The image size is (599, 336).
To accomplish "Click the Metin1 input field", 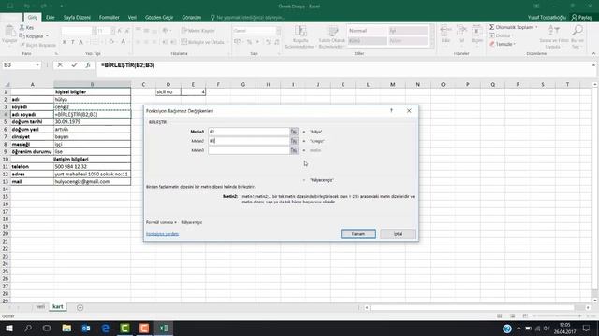I will (249, 132).
